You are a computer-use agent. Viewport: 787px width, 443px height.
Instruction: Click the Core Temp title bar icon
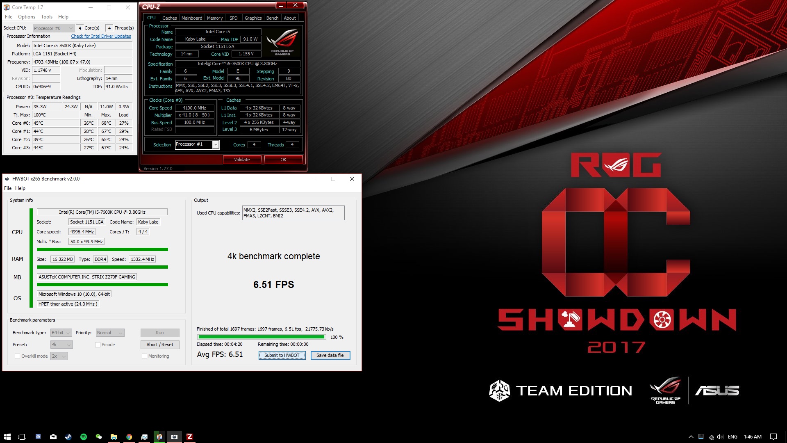[x=7, y=7]
